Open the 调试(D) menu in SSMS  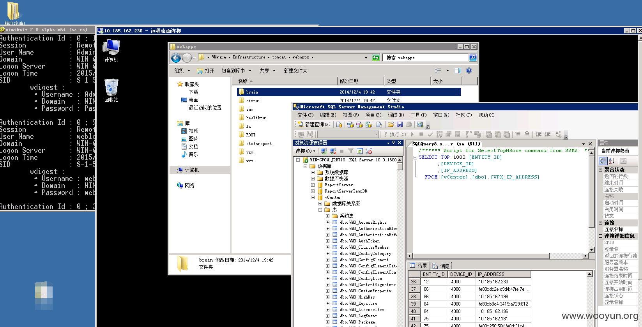[396, 115]
